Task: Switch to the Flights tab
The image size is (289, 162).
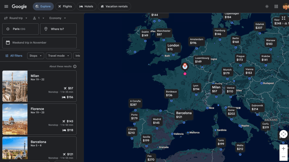Action: [65, 6]
